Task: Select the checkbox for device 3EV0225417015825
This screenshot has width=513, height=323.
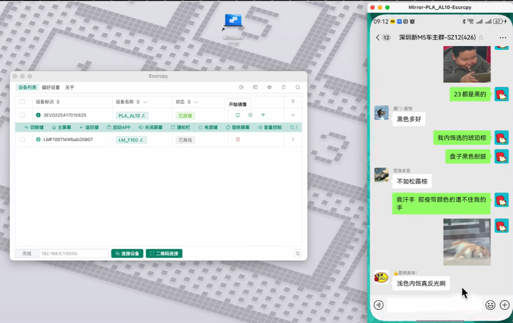Action: tap(22, 115)
